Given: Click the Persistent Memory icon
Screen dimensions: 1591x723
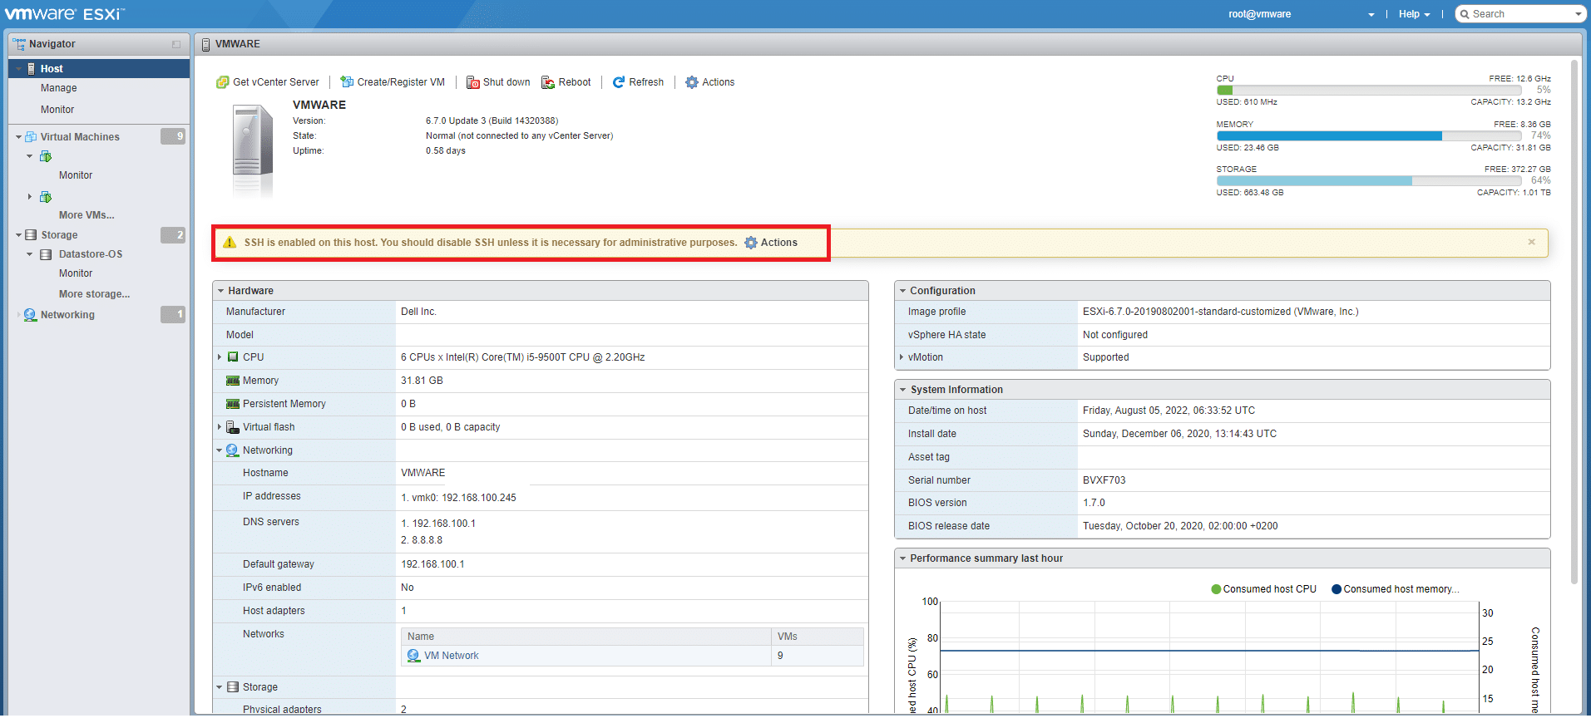Looking at the screenshot, I should (233, 404).
